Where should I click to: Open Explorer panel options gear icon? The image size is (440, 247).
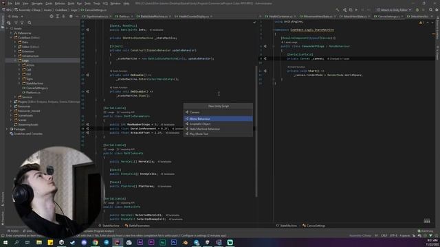(71, 16)
